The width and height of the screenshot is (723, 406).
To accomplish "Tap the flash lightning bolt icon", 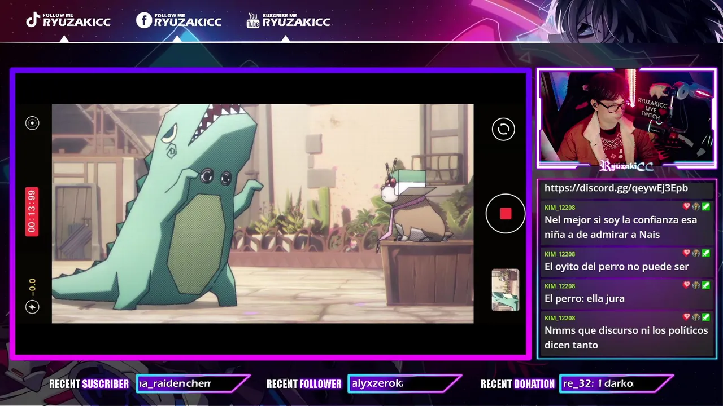I will click(x=32, y=307).
